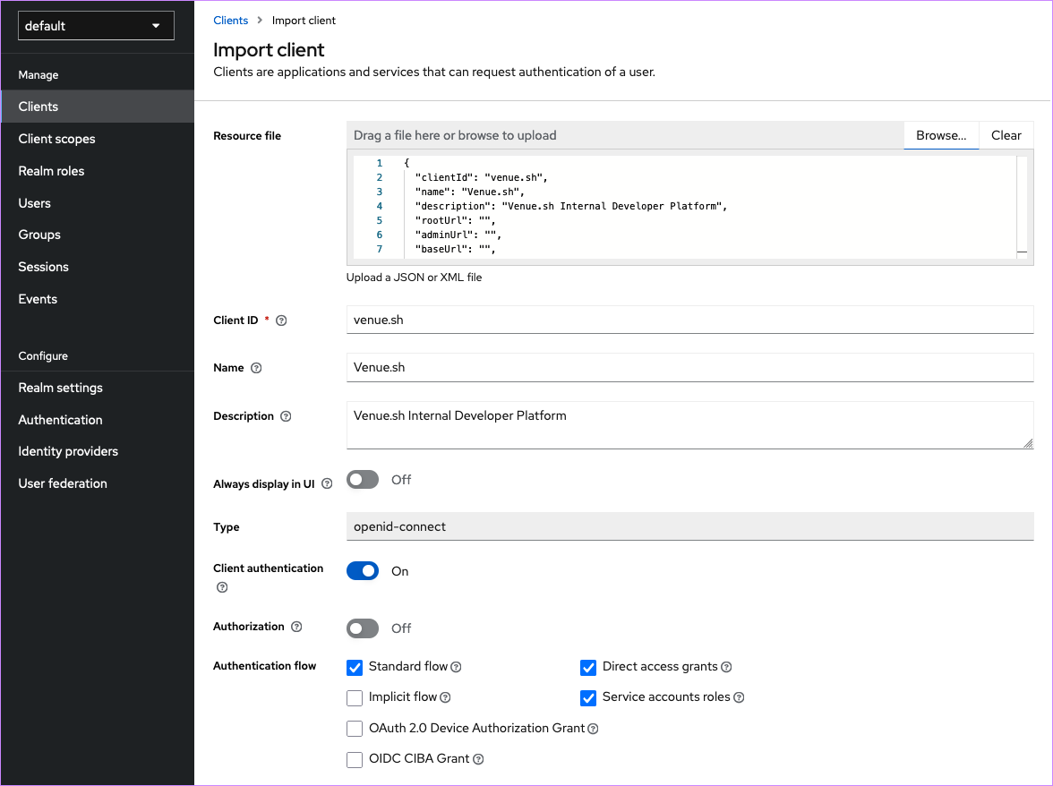This screenshot has height=786, width=1053.
Task: Toggle Always display in UI switch
Action: coord(363,480)
